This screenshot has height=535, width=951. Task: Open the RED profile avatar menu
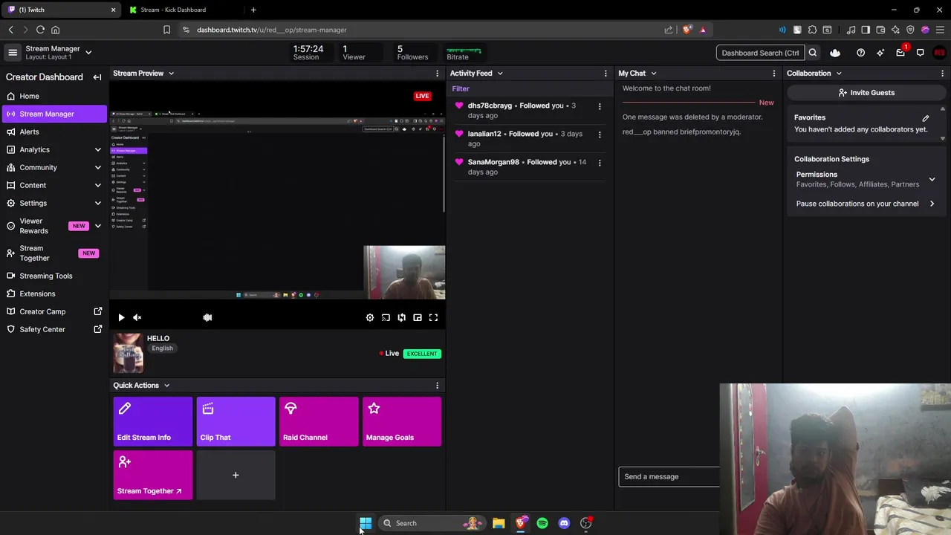(940, 53)
